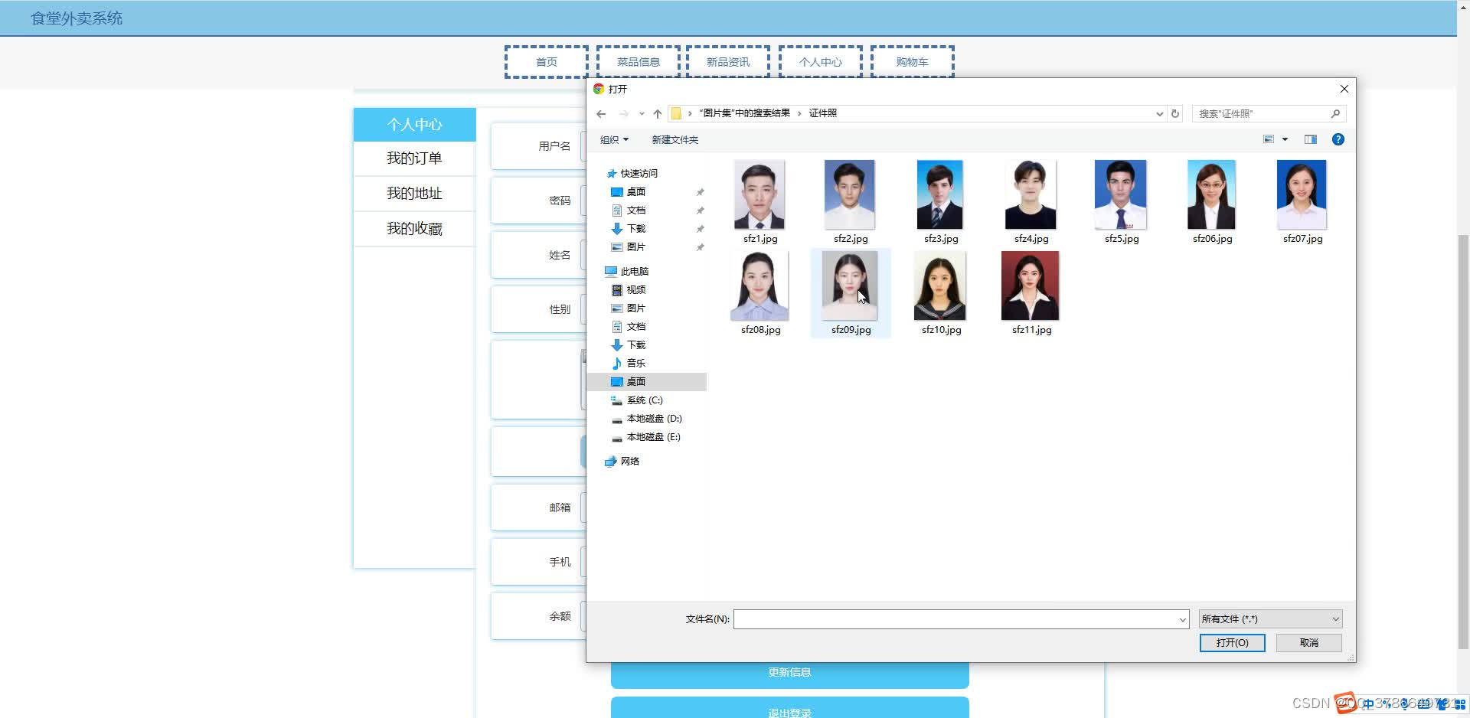Open 首页 nav tab on web page

pos(547,62)
